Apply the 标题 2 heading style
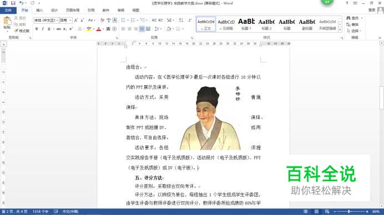384x215 pixels. tap(267, 24)
